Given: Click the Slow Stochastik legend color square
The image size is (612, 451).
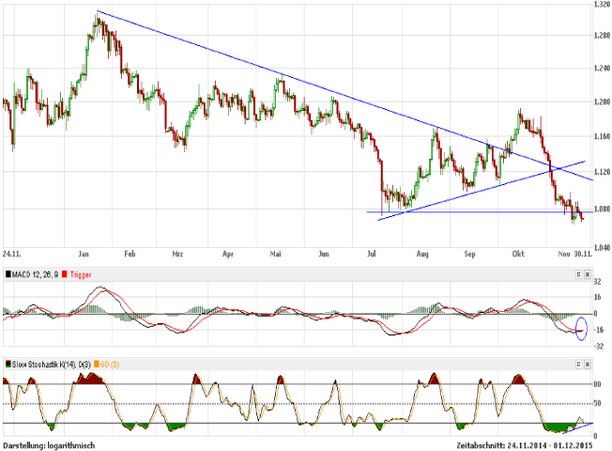Looking at the screenshot, I should click(x=8, y=363).
